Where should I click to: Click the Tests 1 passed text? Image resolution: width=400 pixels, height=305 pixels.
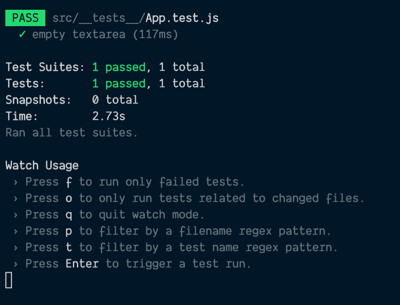(119, 84)
